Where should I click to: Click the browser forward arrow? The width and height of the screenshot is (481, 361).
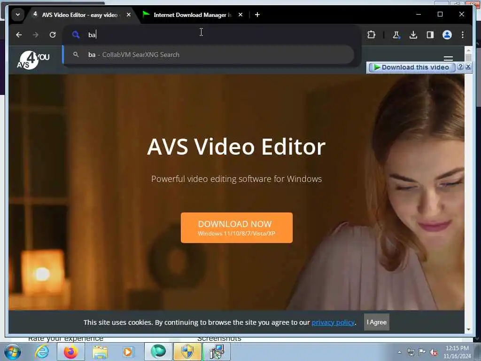[36, 35]
